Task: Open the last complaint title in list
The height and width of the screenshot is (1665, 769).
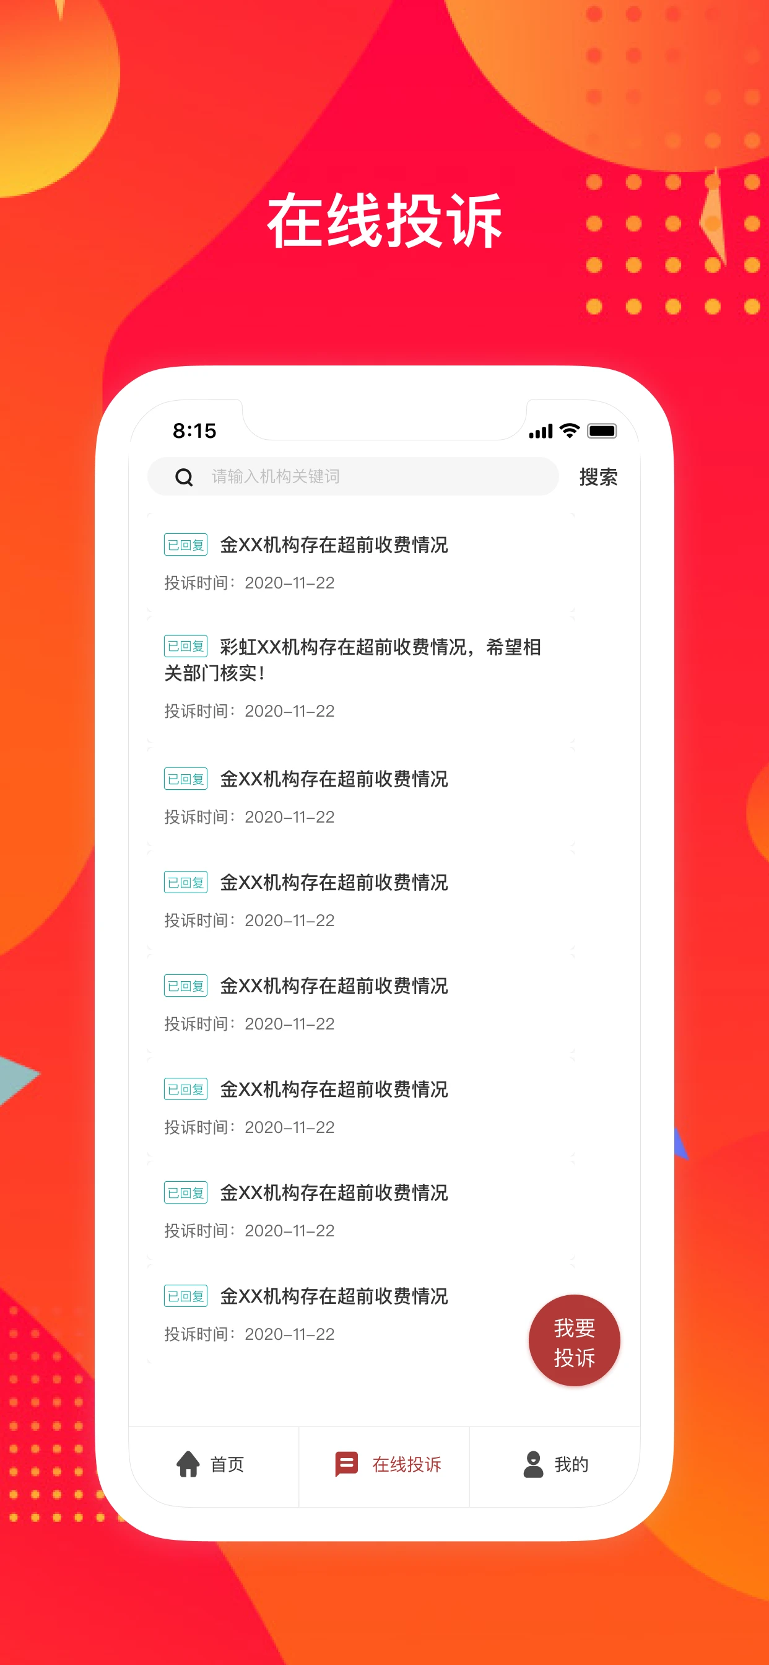Action: (x=334, y=1296)
